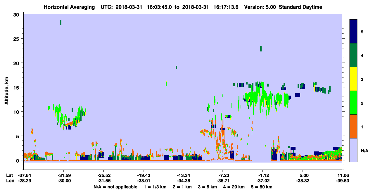This screenshot has width=380, height=195.
Task: Click the 'Altitude, km' axis label
Action: pos(6,92)
